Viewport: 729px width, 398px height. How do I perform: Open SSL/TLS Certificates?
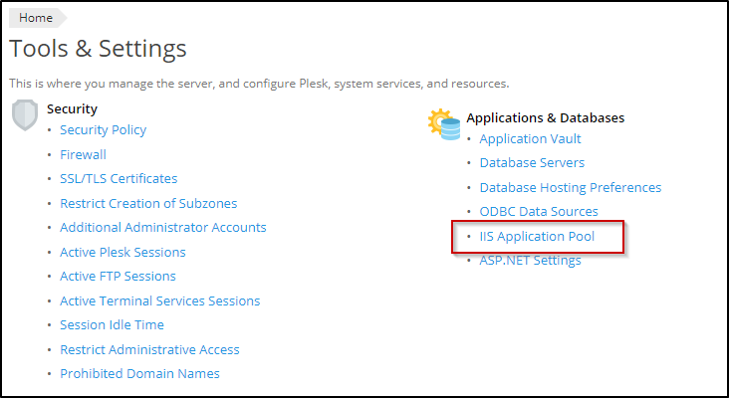(119, 179)
